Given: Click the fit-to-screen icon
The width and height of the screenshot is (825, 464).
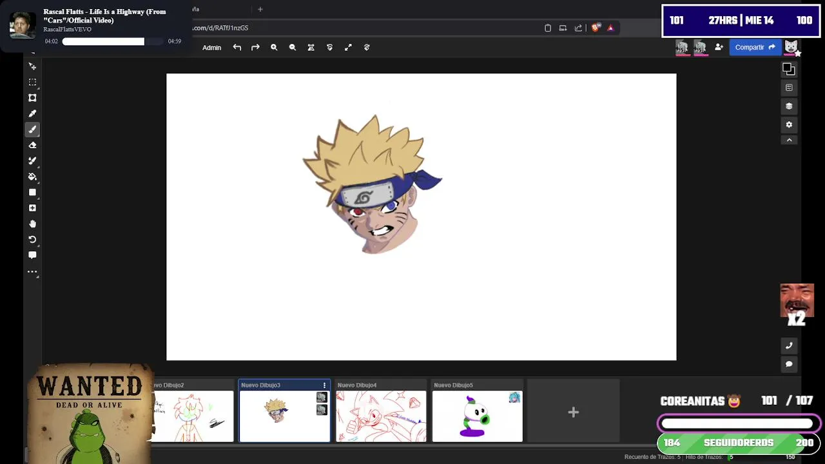Looking at the screenshot, I should click(311, 47).
